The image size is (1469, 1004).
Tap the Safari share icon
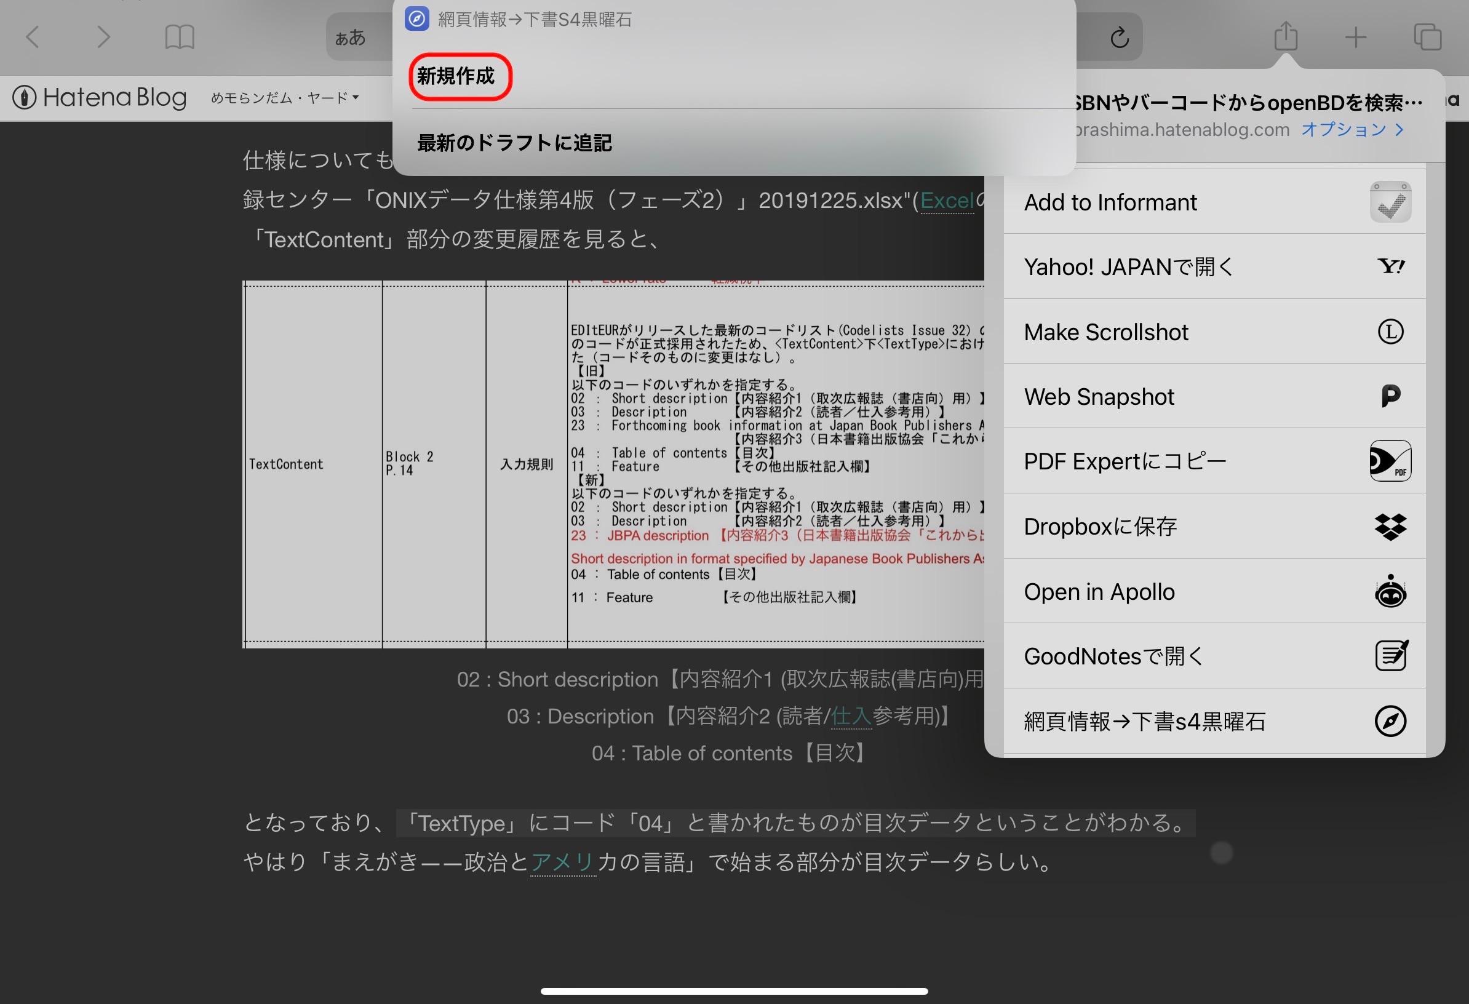(x=1286, y=36)
